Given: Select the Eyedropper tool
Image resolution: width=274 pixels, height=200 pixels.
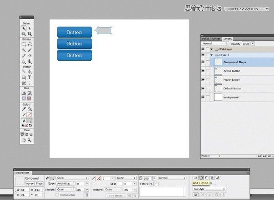Looking at the screenshot, I should [24, 109].
